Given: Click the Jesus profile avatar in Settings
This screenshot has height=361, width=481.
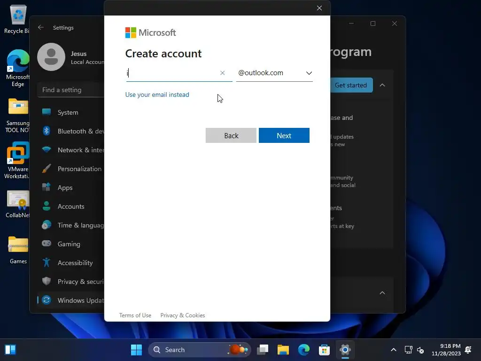Looking at the screenshot, I should tap(51, 57).
